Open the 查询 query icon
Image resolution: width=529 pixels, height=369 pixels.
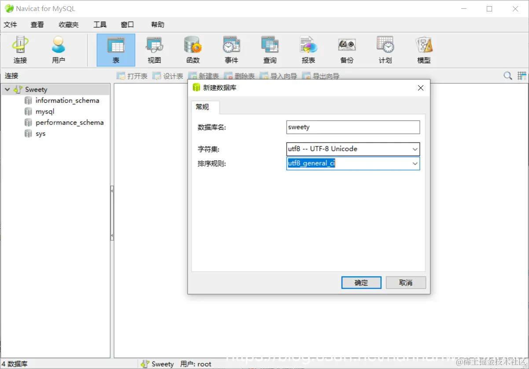[x=270, y=50]
